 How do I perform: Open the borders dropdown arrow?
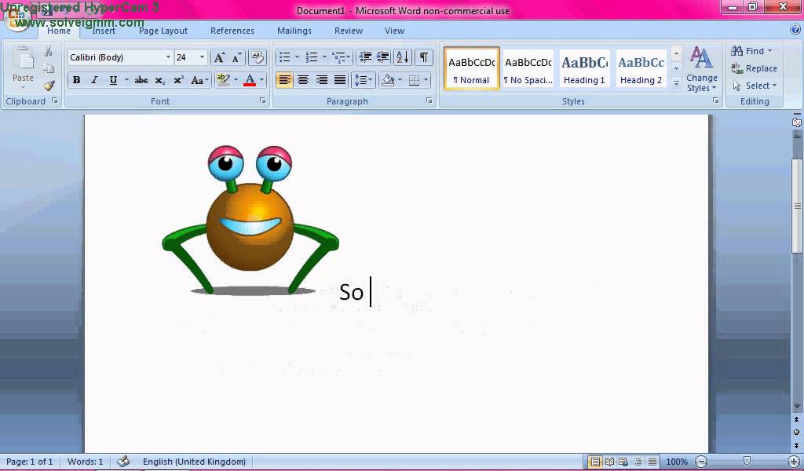[x=426, y=80]
